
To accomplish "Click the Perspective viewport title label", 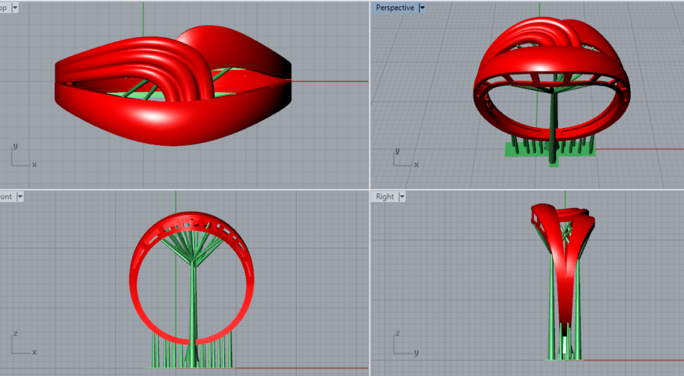I will tap(395, 8).
